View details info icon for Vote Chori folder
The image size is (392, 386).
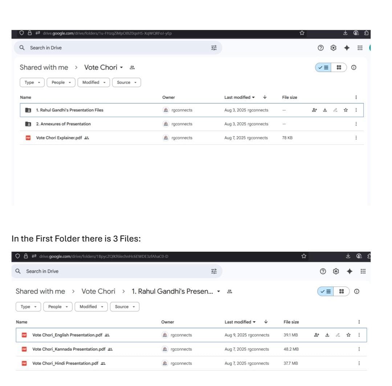[x=354, y=67]
